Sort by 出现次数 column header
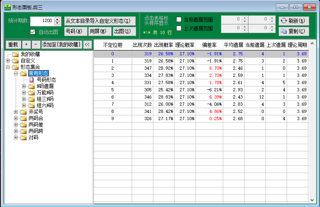The image size is (320, 207). (x=142, y=45)
